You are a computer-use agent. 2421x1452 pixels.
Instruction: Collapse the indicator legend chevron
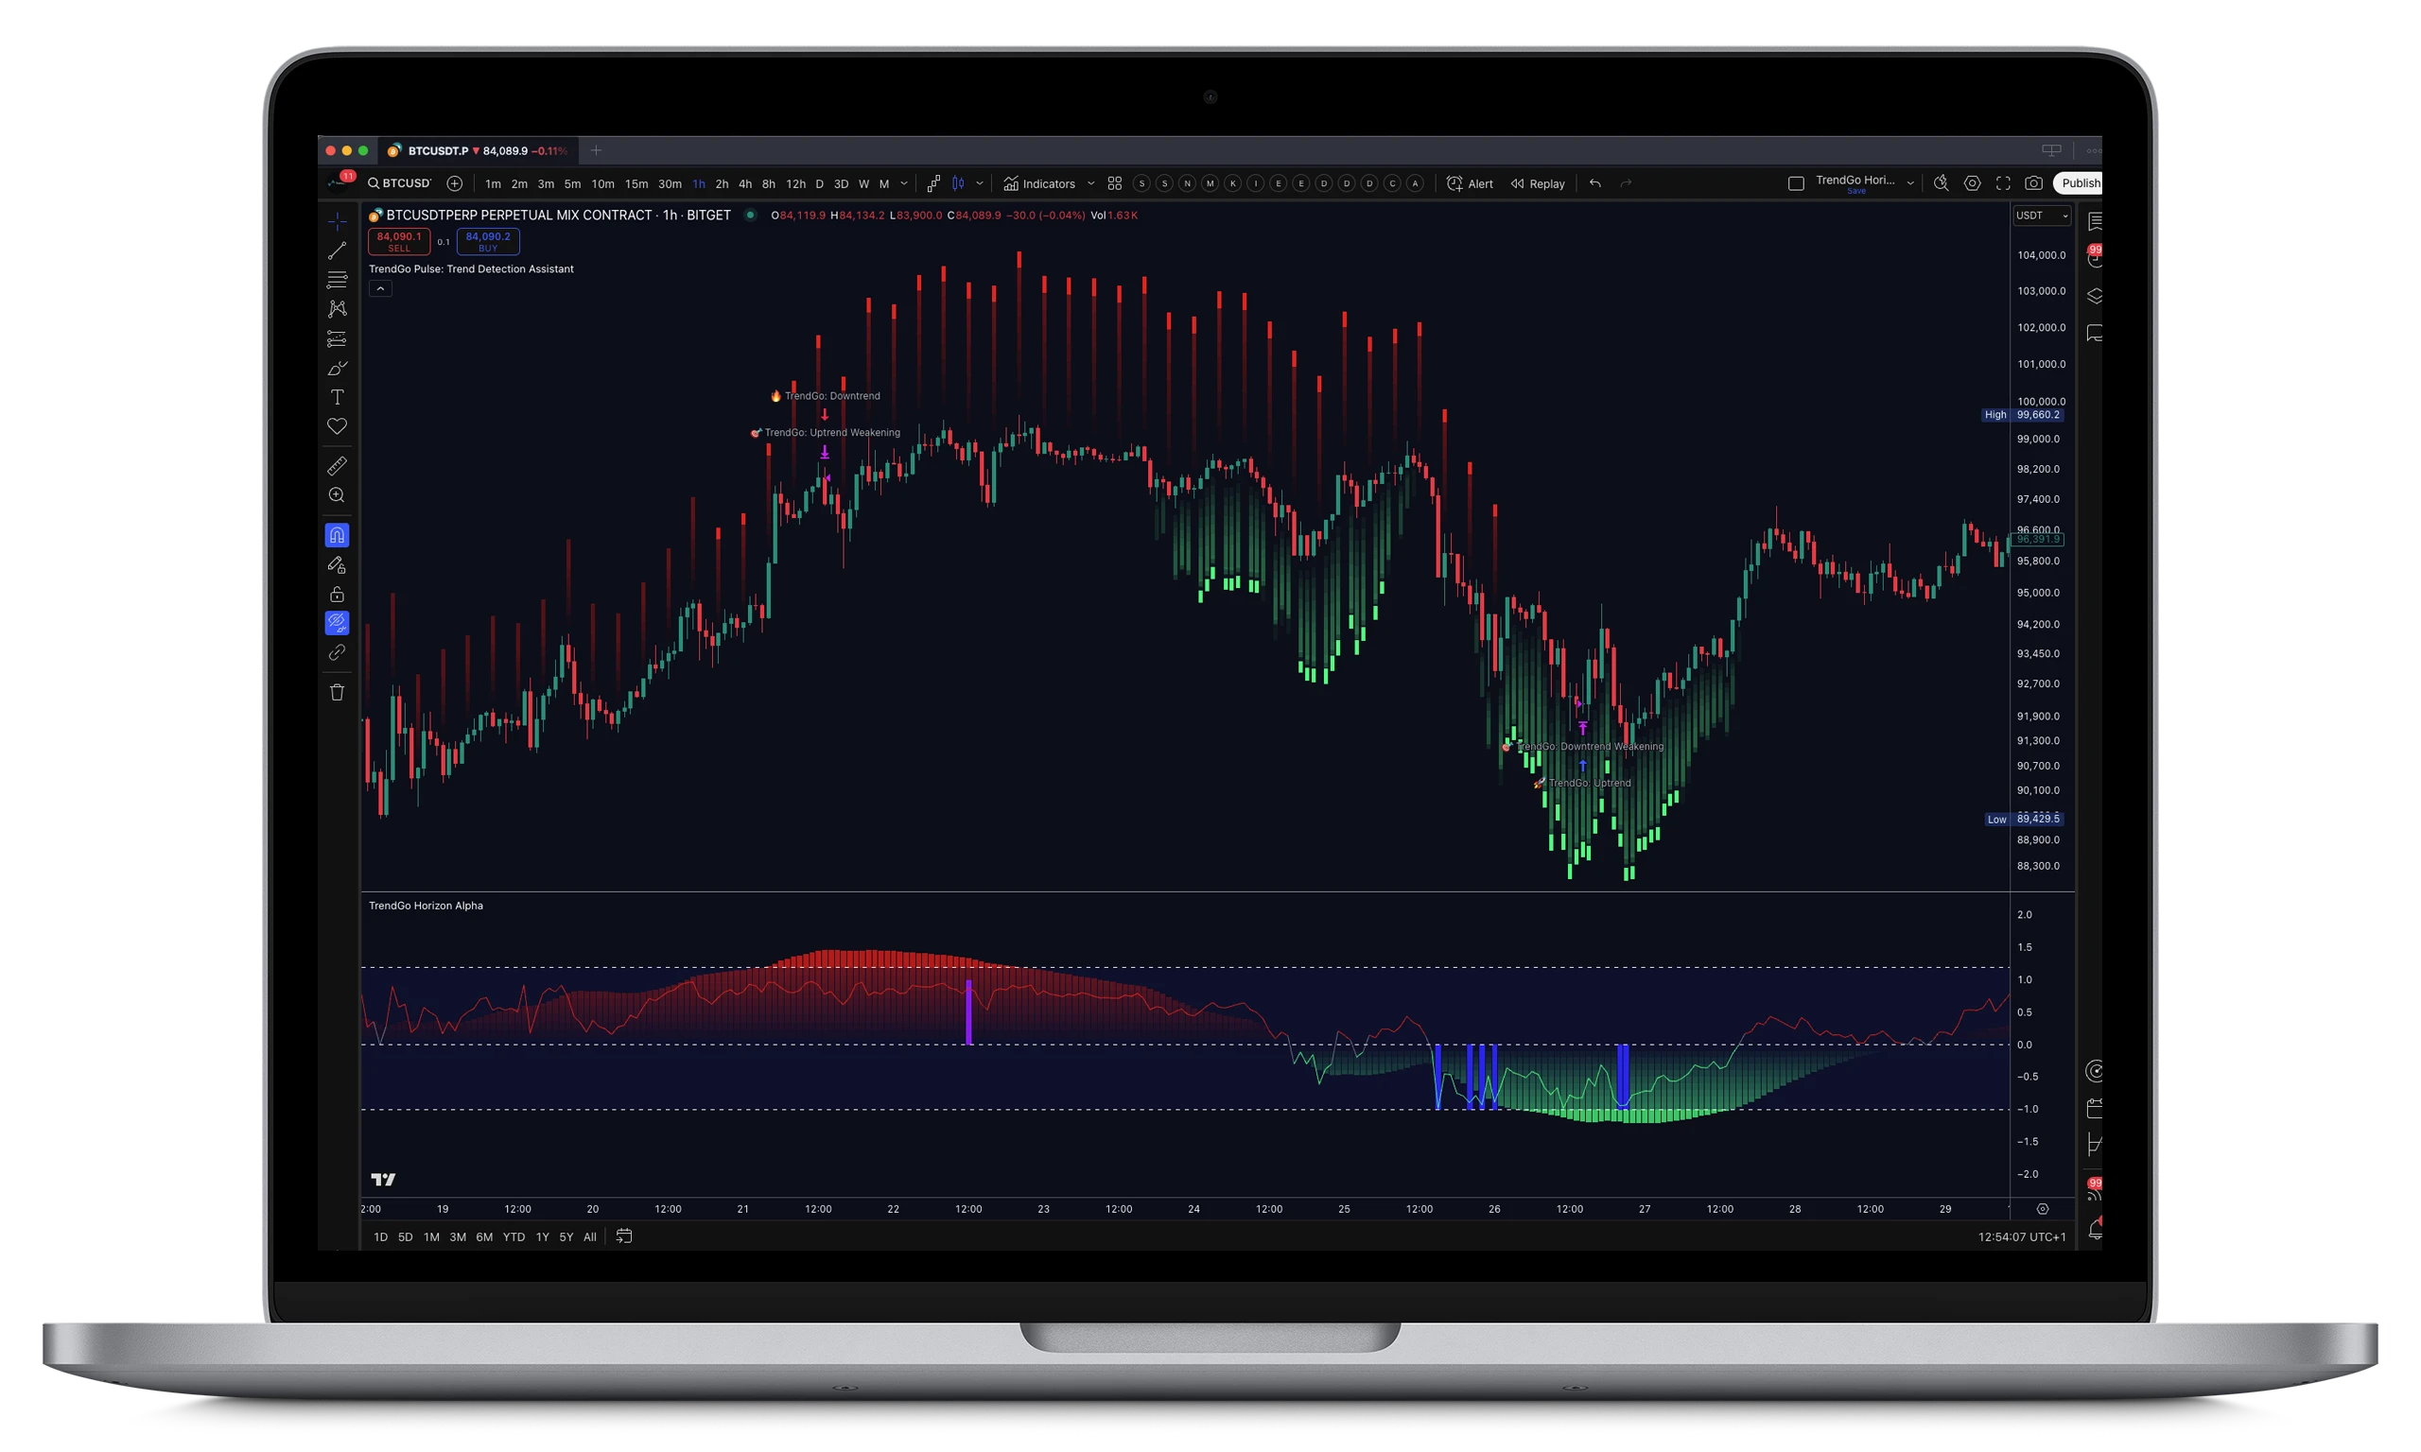[x=381, y=288]
